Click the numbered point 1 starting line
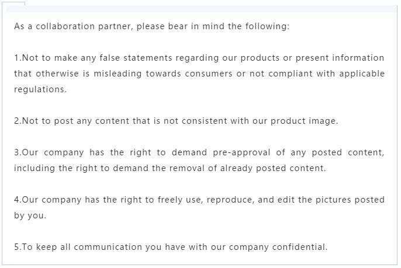The image size is (401, 268). pyautogui.click(x=199, y=58)
